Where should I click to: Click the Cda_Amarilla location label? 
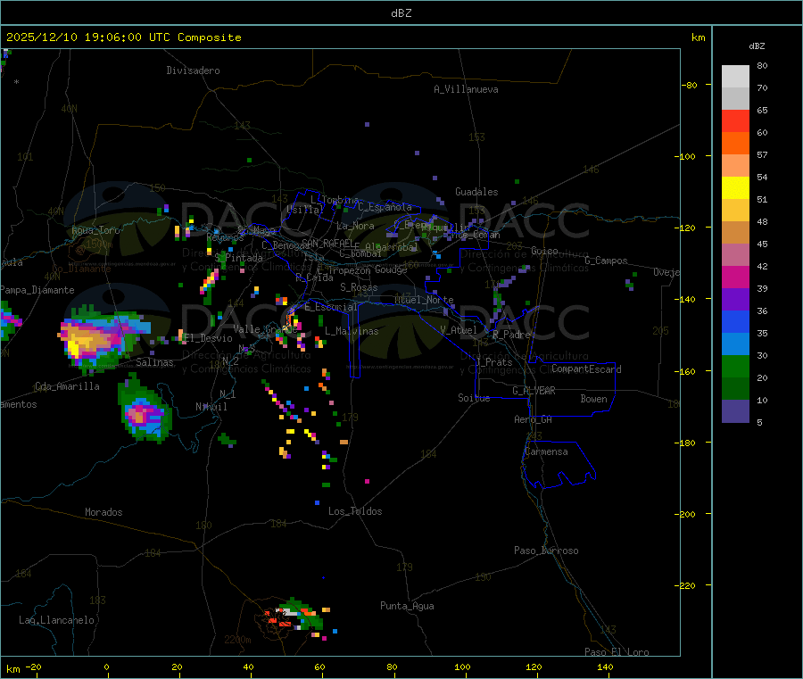click(x=67, y=386)
